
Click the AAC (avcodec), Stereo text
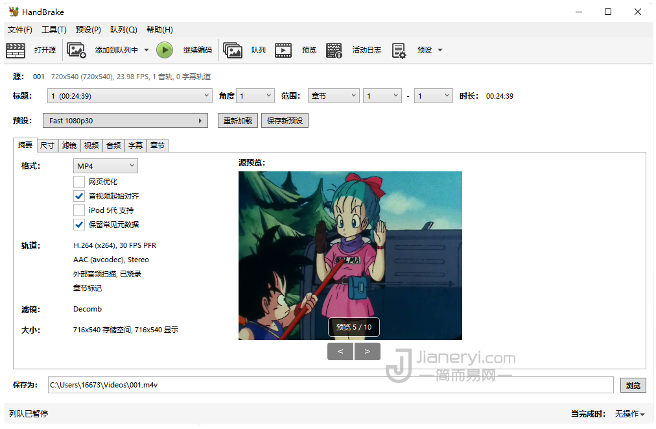pos(111,260)
